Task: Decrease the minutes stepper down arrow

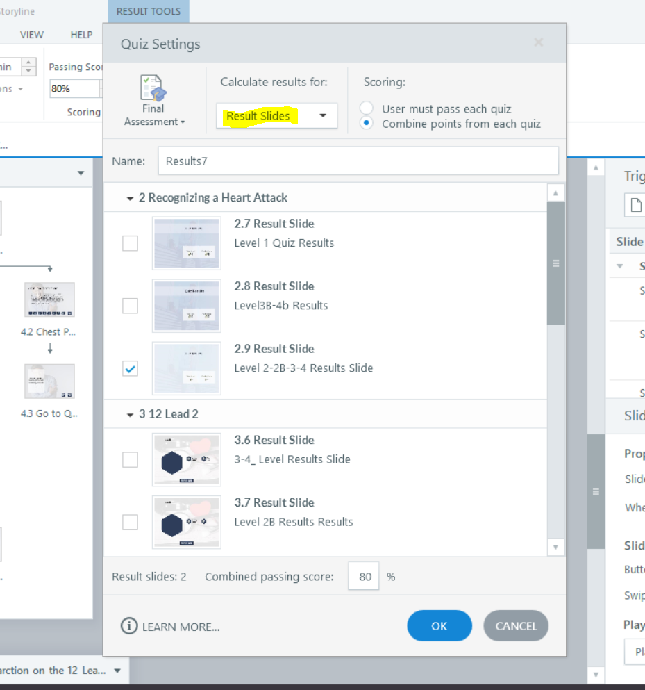Action: coord(28,71)
